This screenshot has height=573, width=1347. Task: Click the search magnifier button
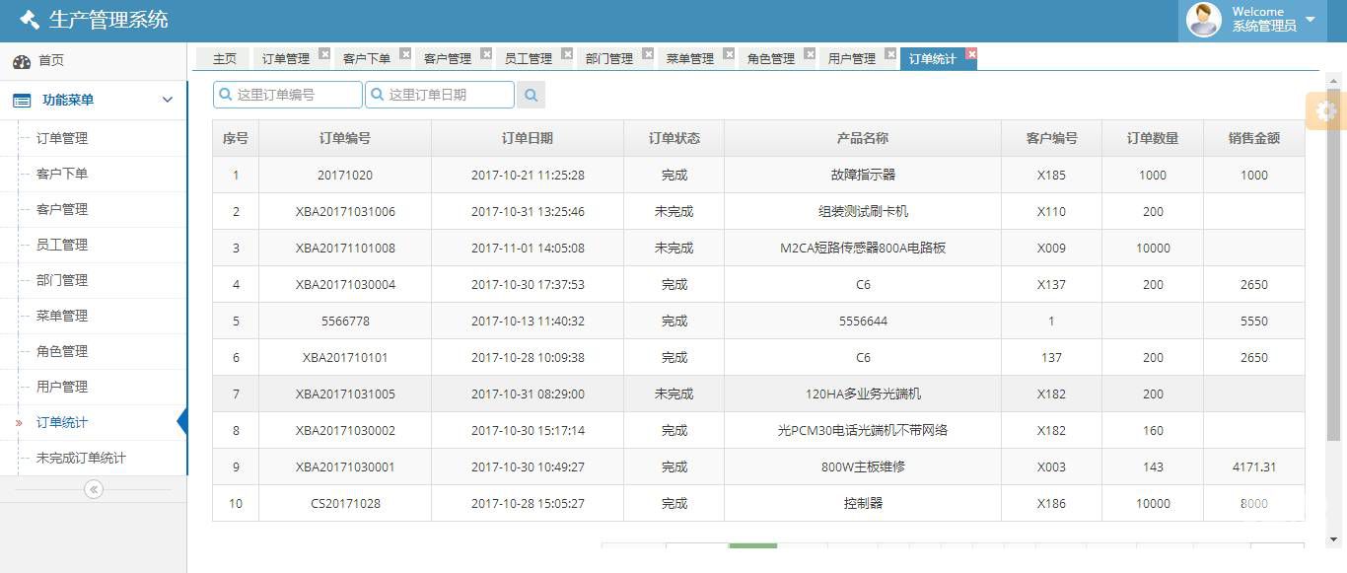[x=531, y=95]
